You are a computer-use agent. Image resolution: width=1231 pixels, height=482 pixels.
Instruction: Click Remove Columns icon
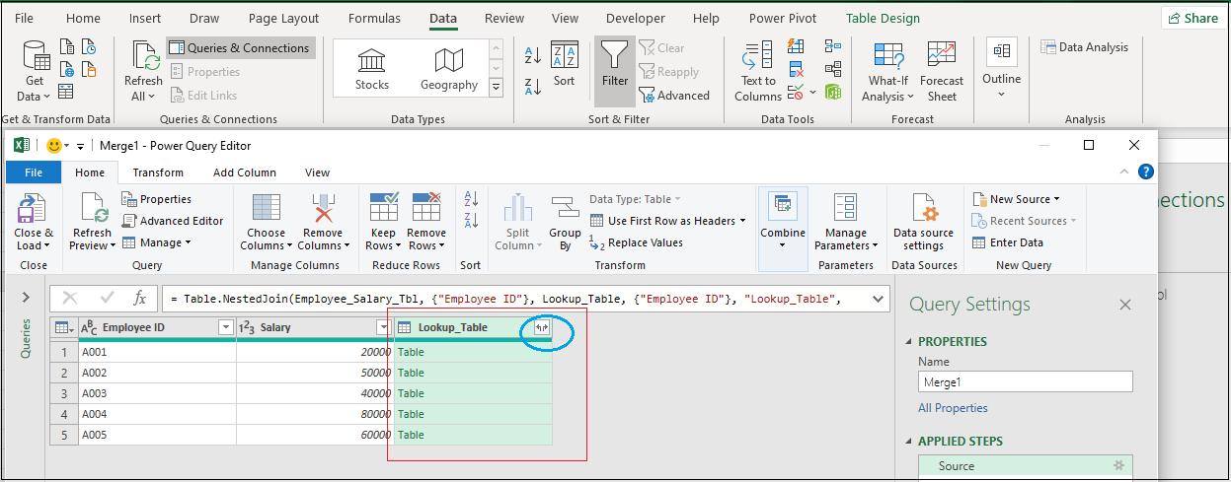tap(322, 209)
